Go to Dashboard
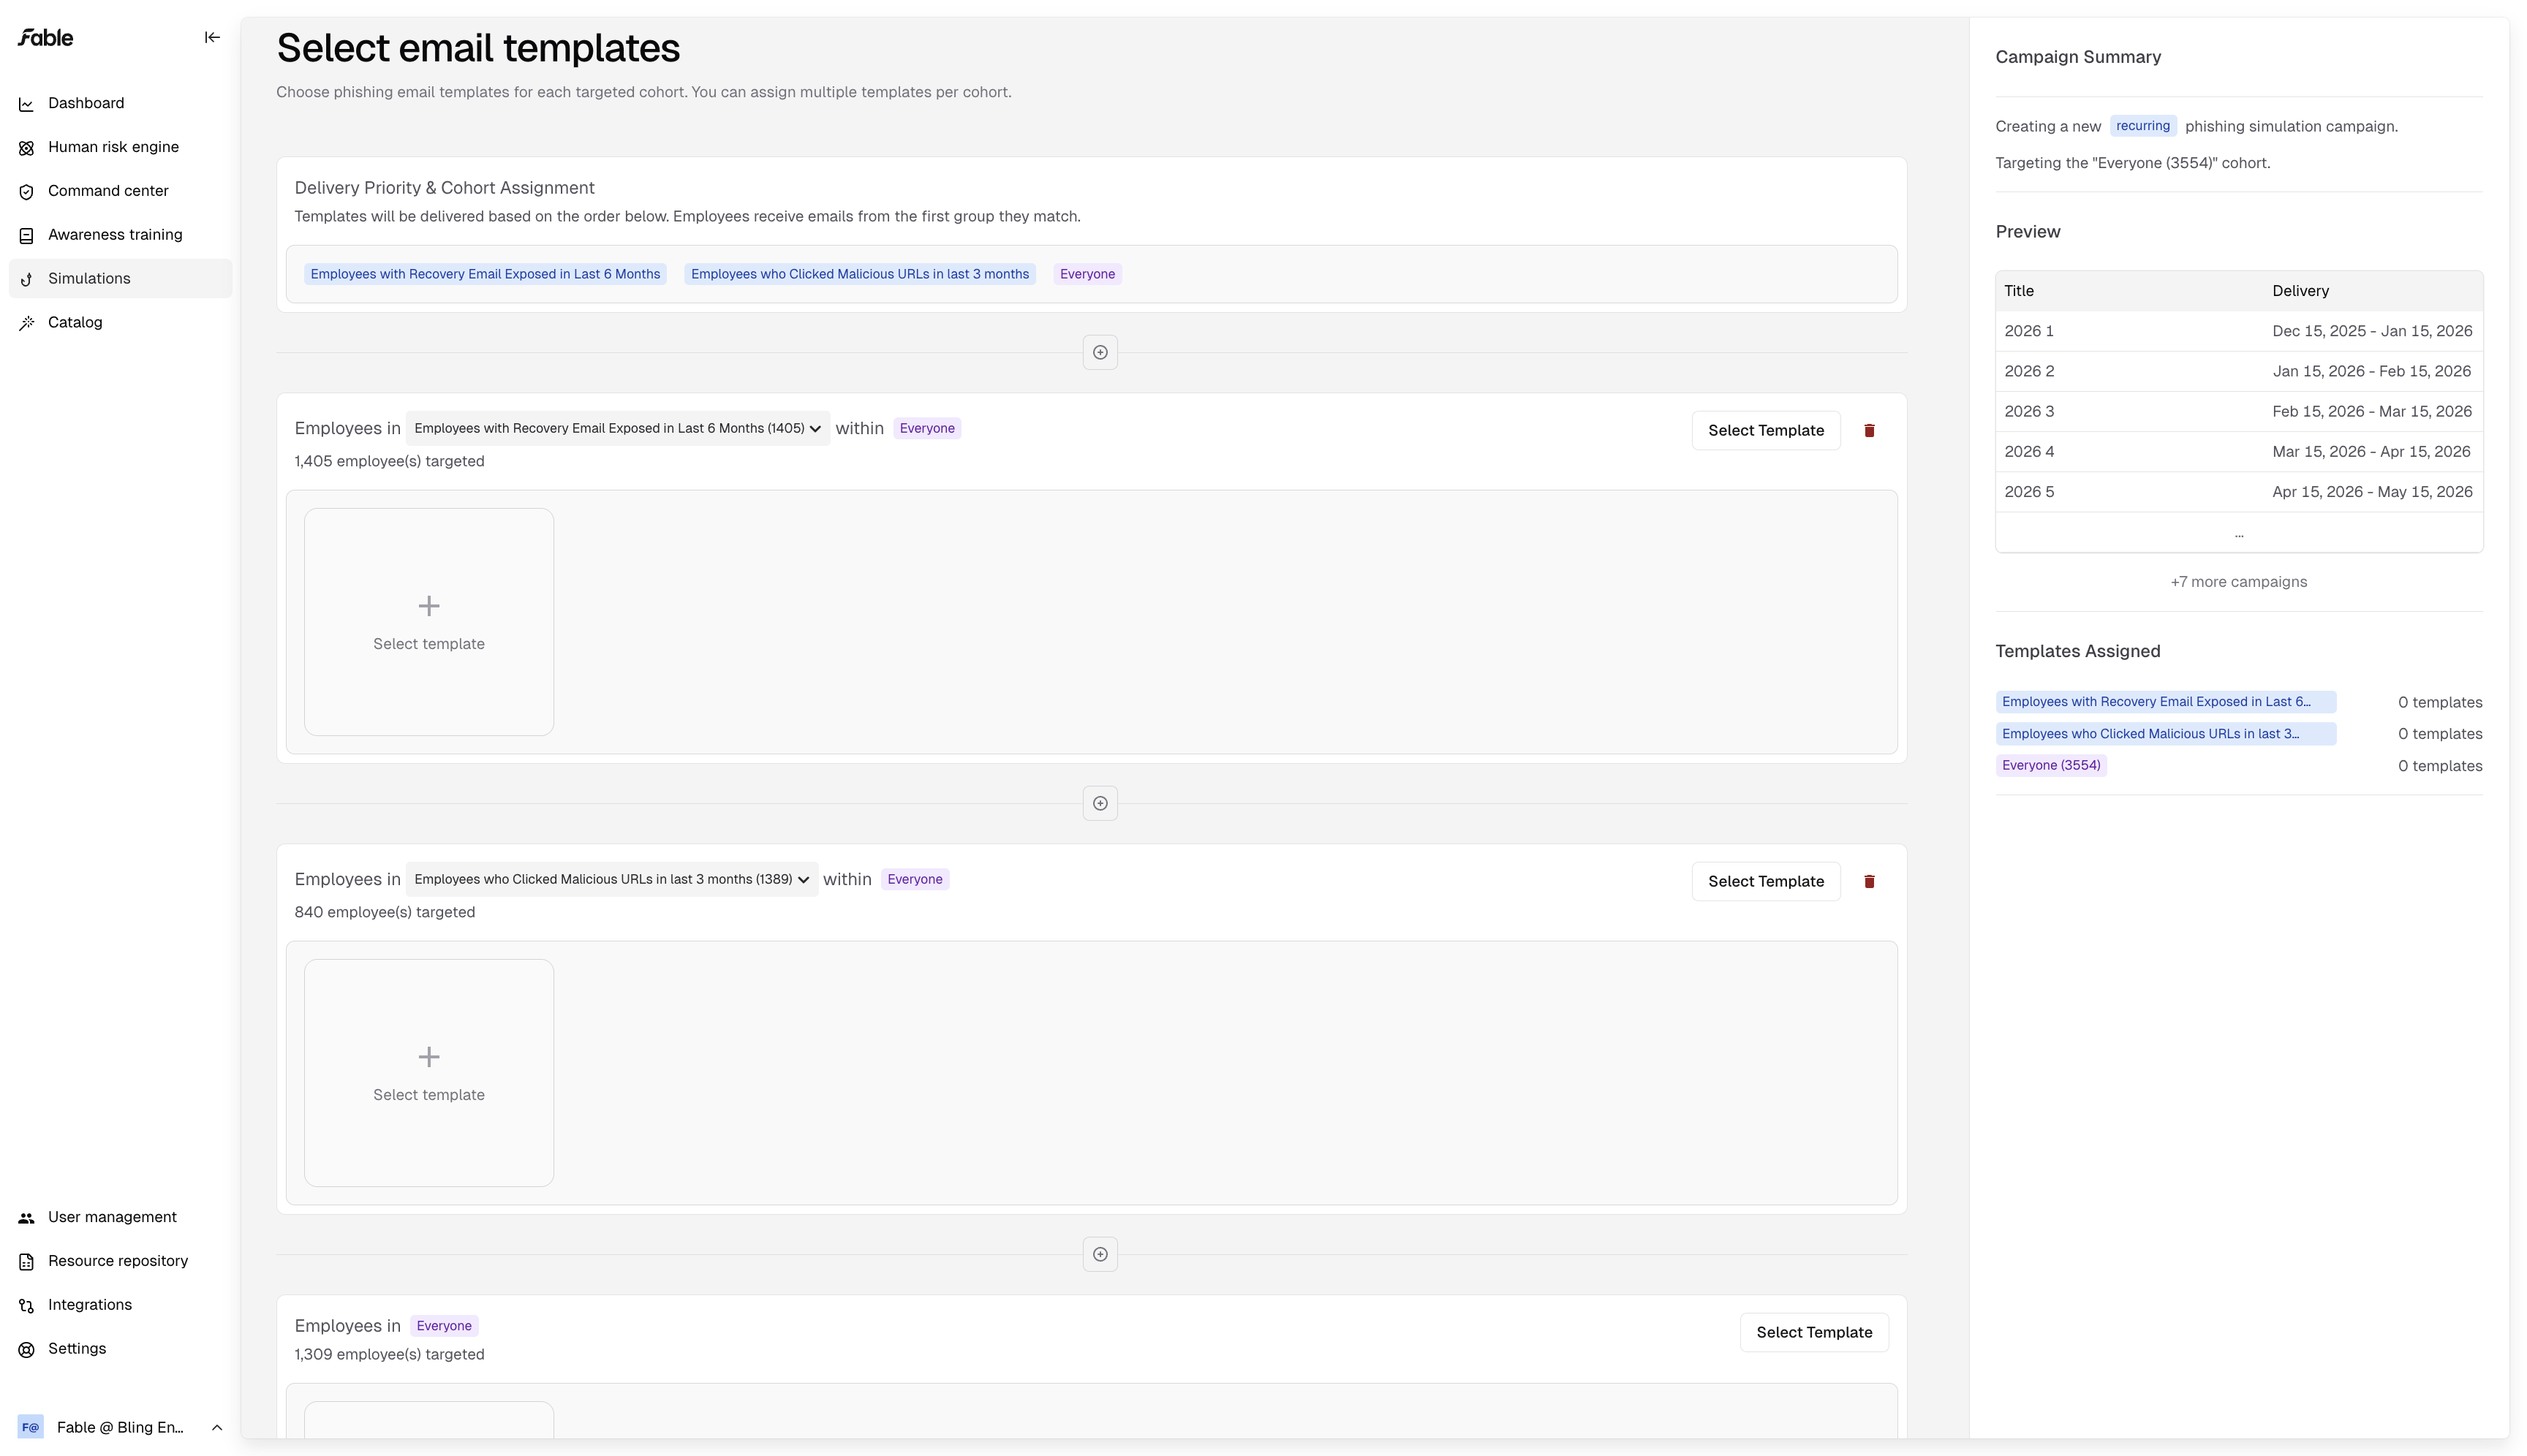 (86, 104)
